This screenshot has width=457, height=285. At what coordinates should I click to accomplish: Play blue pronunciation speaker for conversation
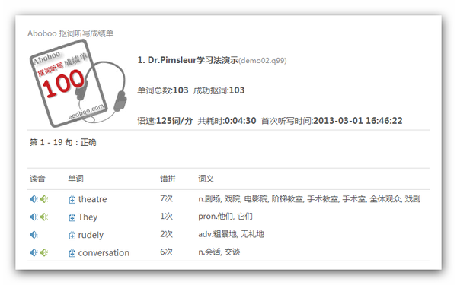point(34,252)
